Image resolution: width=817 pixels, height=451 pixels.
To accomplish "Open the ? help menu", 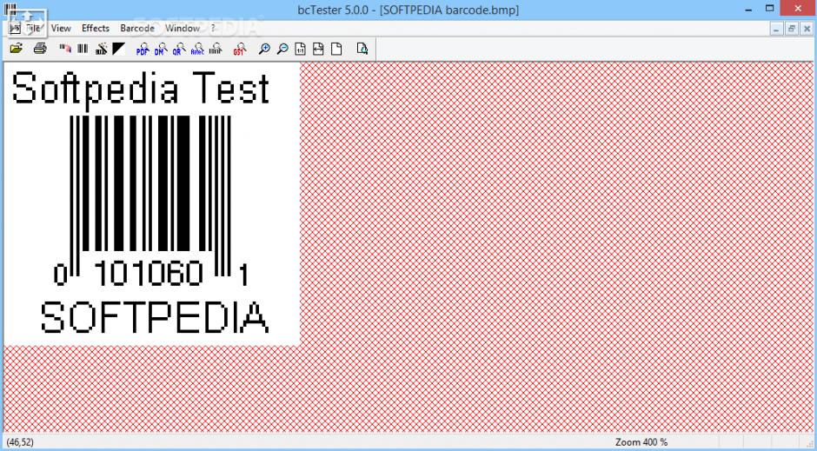I will click(x=213, y=28).
